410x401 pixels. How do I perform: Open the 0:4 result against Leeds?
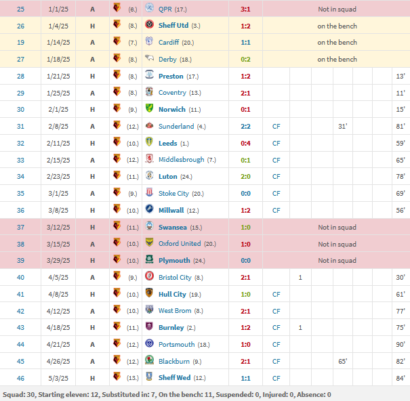pos(245,143)
